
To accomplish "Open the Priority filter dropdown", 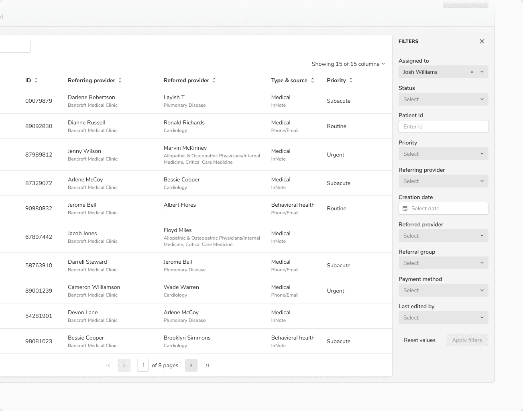I will pos(443,154).
